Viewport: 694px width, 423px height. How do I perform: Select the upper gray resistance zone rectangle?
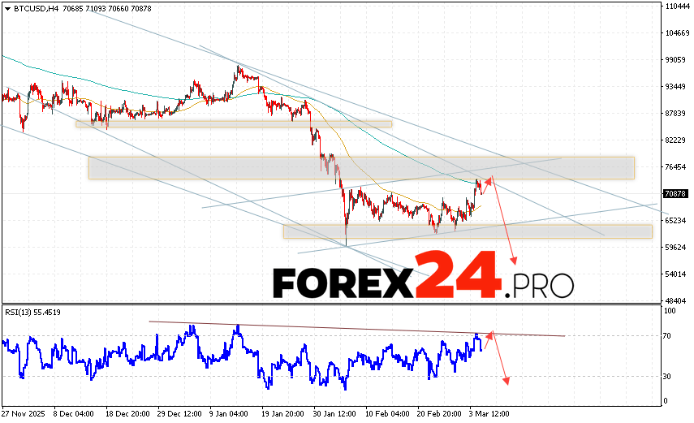pos(360,167)
